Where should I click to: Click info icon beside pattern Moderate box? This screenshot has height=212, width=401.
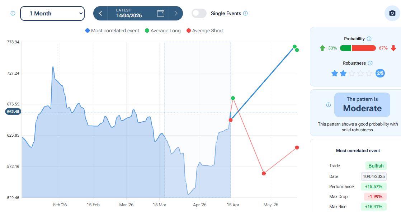click(329, 105)
